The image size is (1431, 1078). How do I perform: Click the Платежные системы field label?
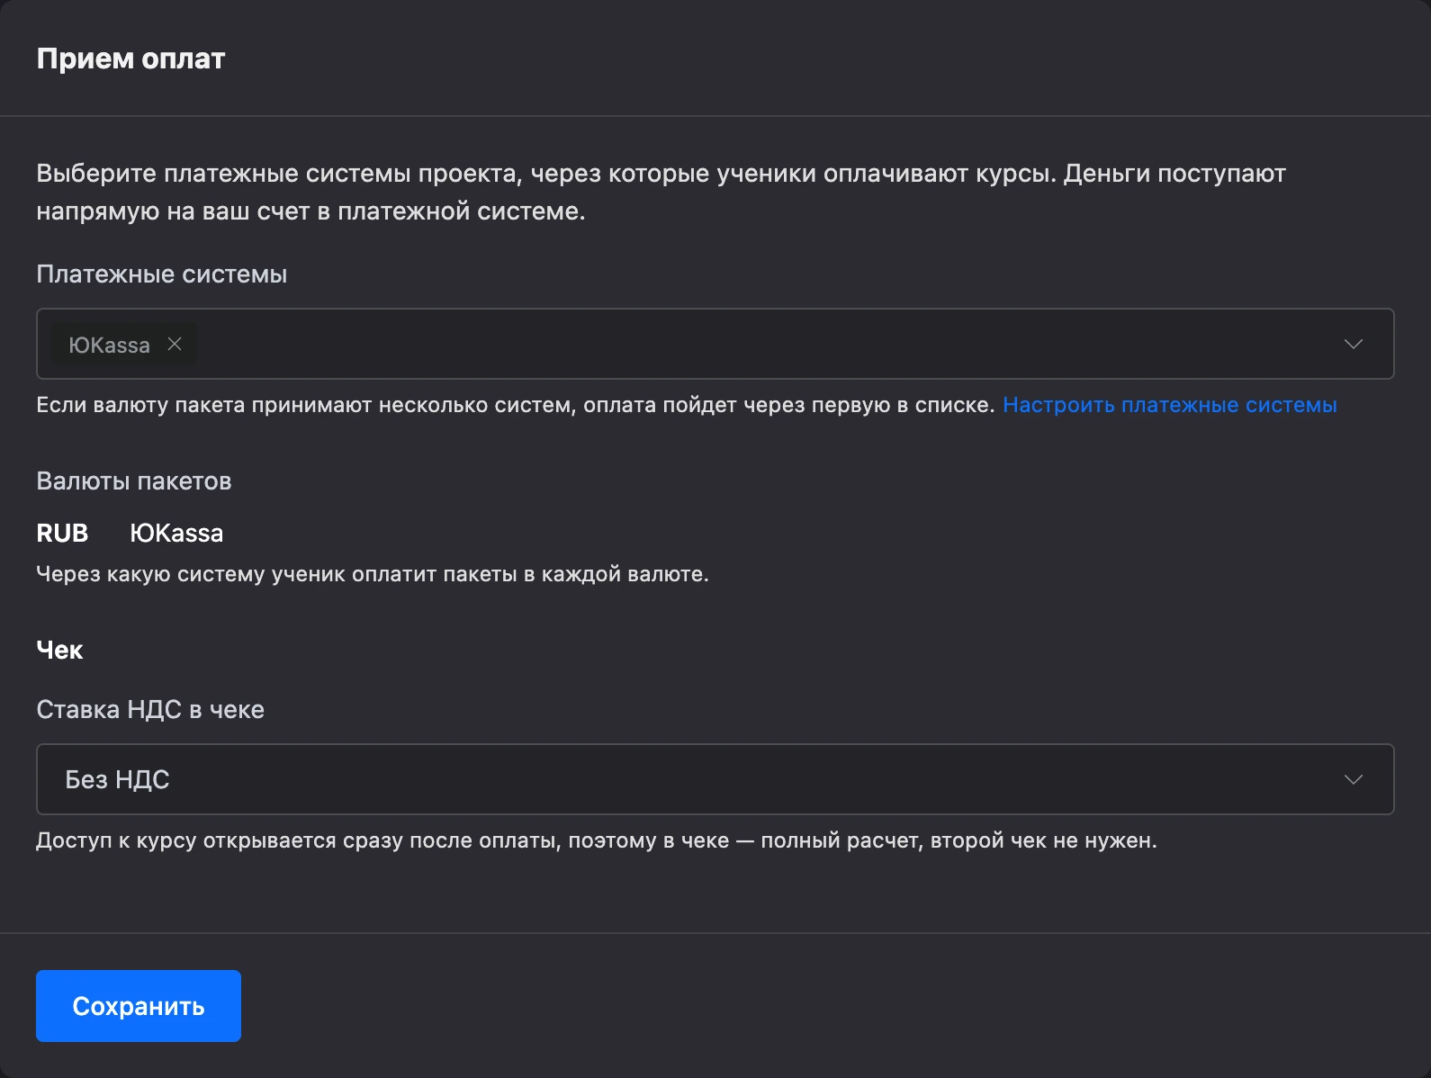[162, 274]
